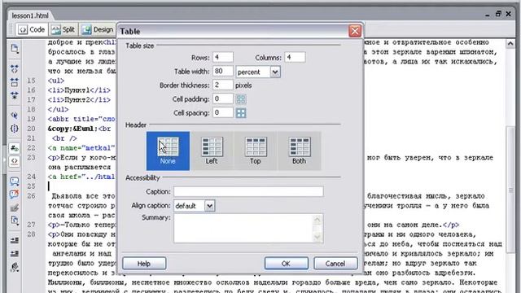Toggle the Line Numbers icon
This screenshot has width=521, height=293.
[15, 148]
